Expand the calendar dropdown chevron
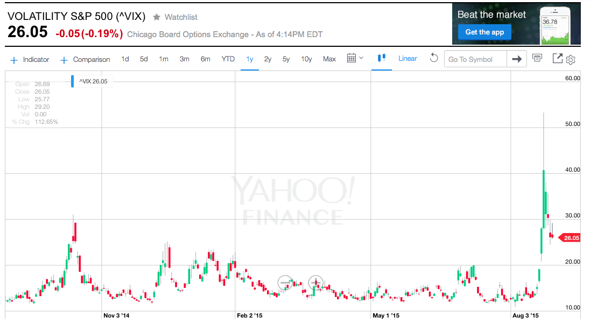Viewport: 590px width, 324px height. [x=361, y=58]
